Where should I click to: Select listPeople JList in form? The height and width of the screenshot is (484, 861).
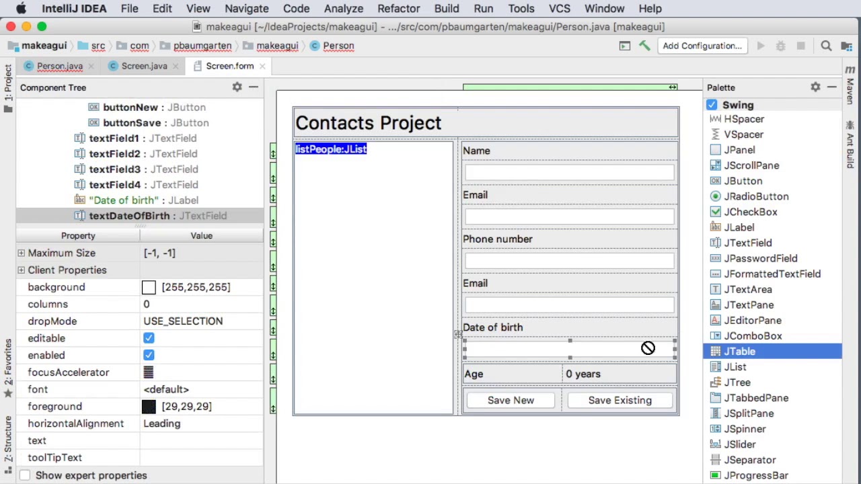point(374,278)
